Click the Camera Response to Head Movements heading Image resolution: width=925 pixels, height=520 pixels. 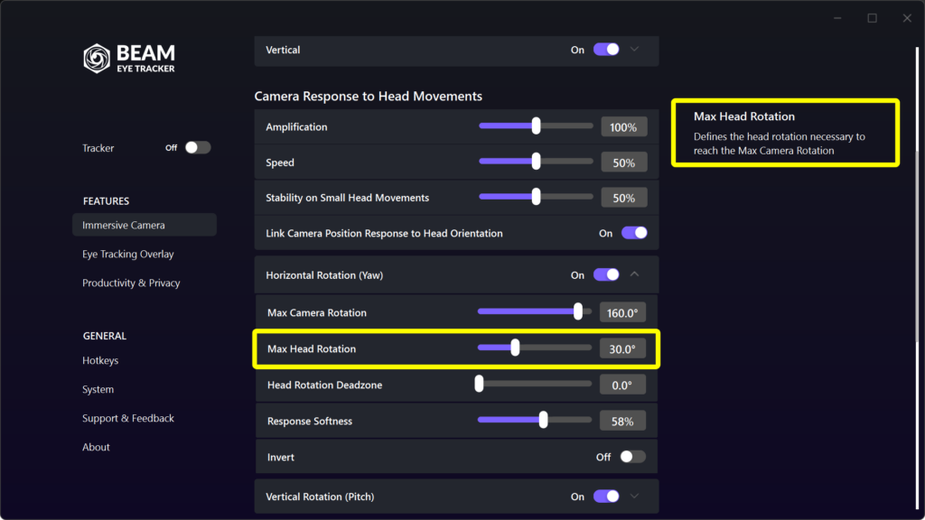pos(369,96)
